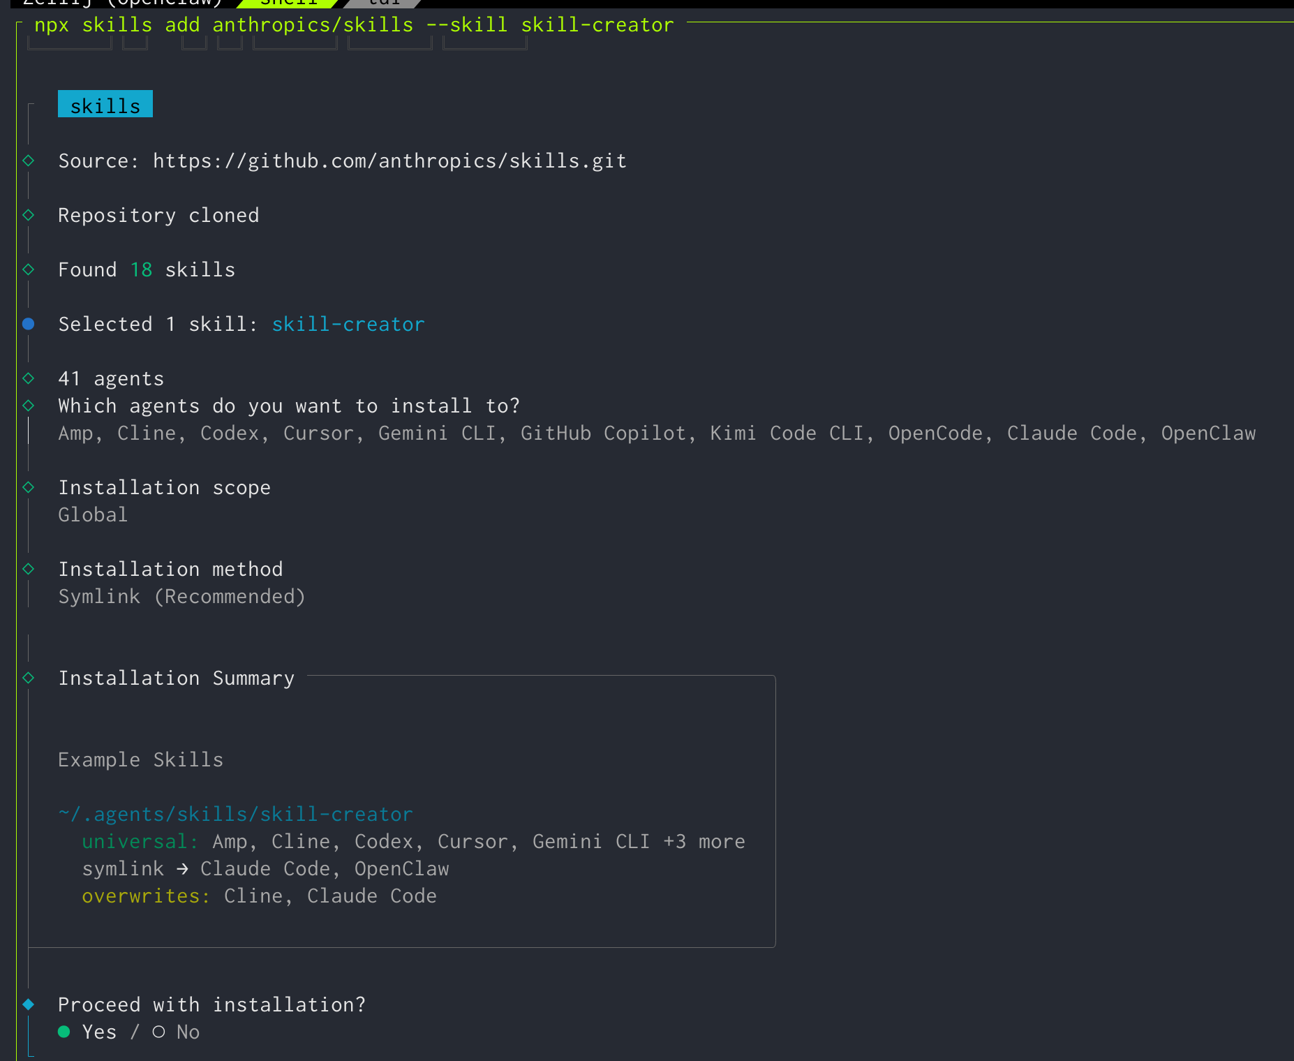Click the diamond next to Found 18 skills
This screenshot has height=1061, width=1294.
(29, 269)
